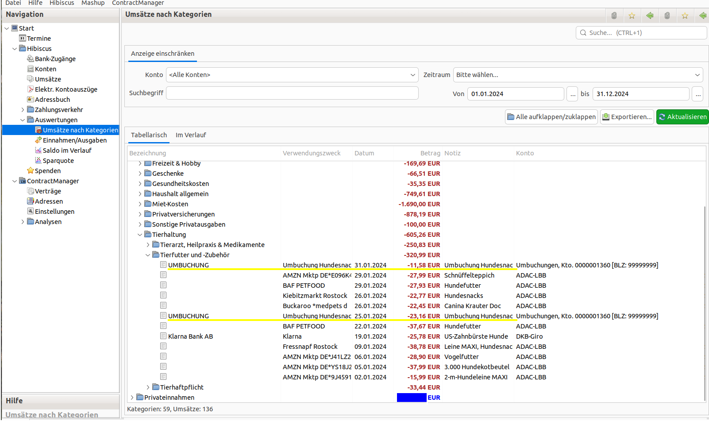Image resolution: width=709 pixels, height=421 pixels.
Task: Click the Notiz cell 'Schnüffelteppich'
Action: click(x=469, y=275)
